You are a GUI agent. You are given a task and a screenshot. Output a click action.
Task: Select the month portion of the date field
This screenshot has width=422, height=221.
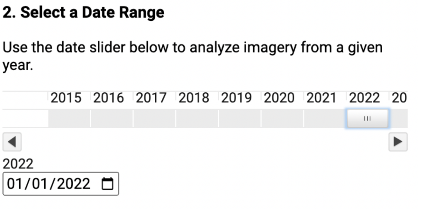[14, 183]
